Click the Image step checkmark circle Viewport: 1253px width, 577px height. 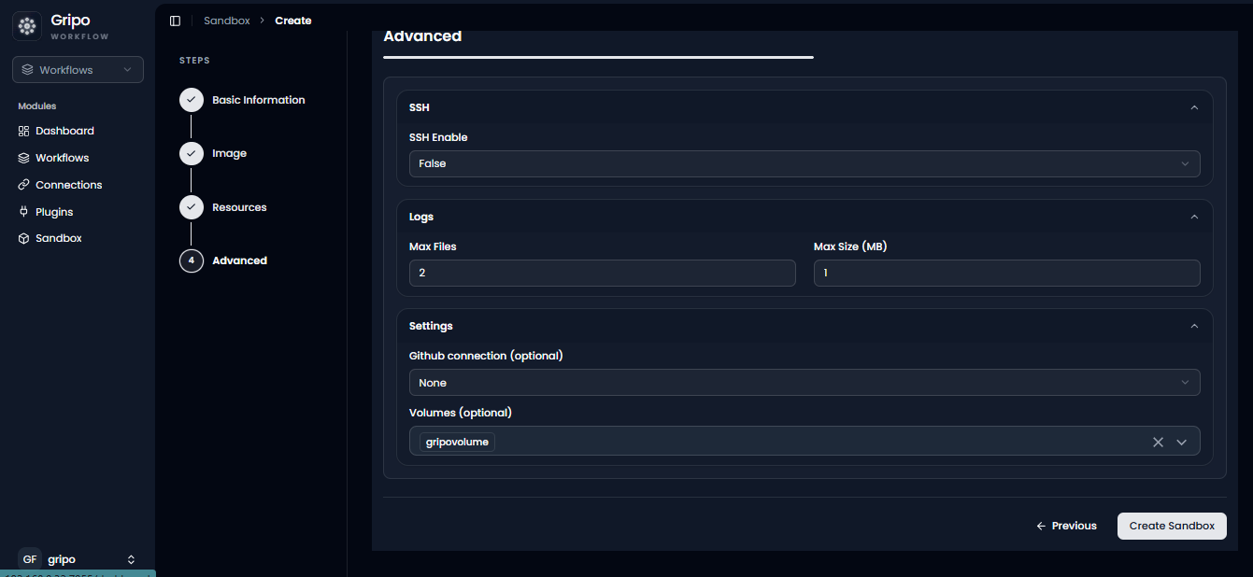point(192,153)
